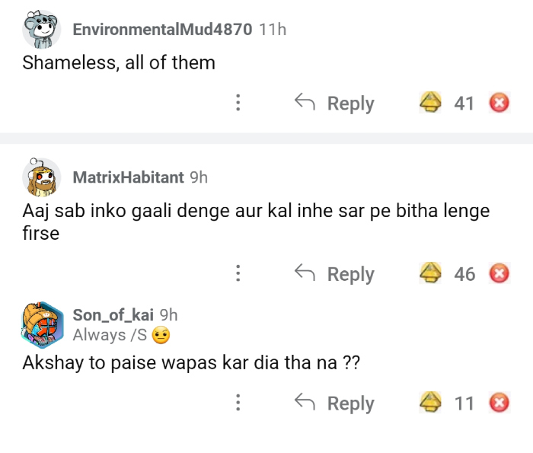
Task: Reply to Son_of_kai's comment
Action: 334,403
